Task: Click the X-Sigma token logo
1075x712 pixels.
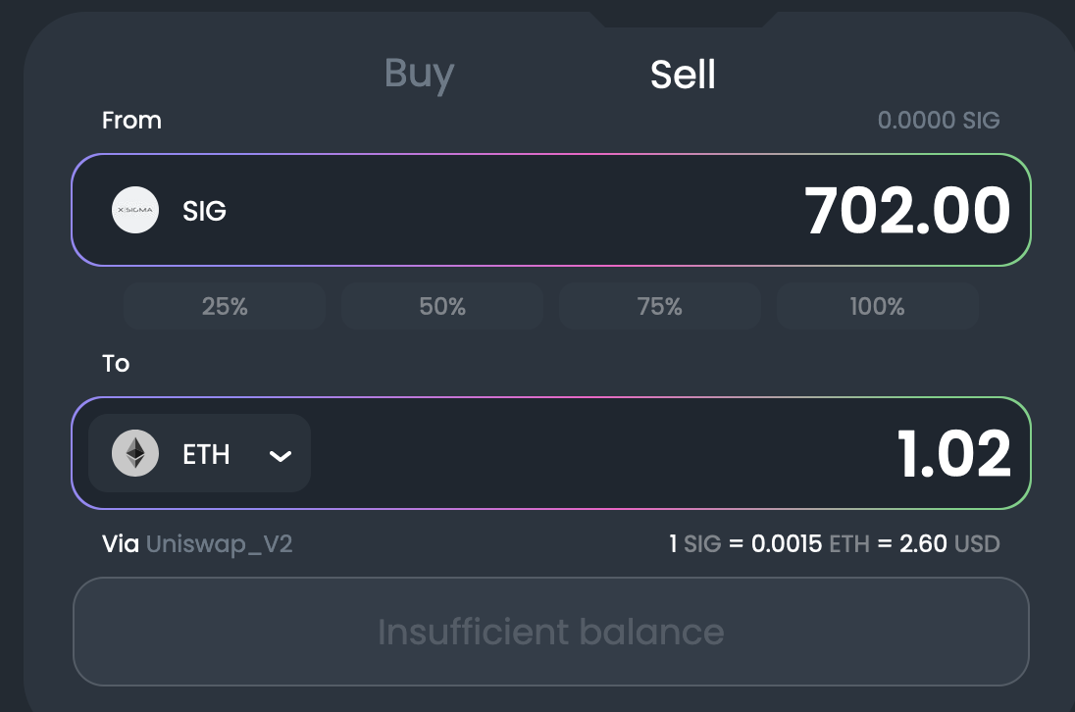Action: 135,210
